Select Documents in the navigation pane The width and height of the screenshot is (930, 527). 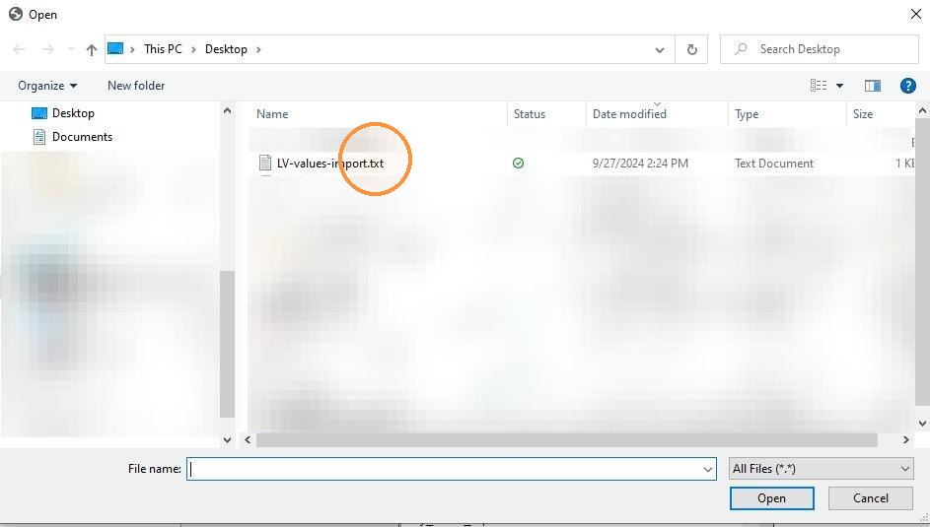click(72, 137)
